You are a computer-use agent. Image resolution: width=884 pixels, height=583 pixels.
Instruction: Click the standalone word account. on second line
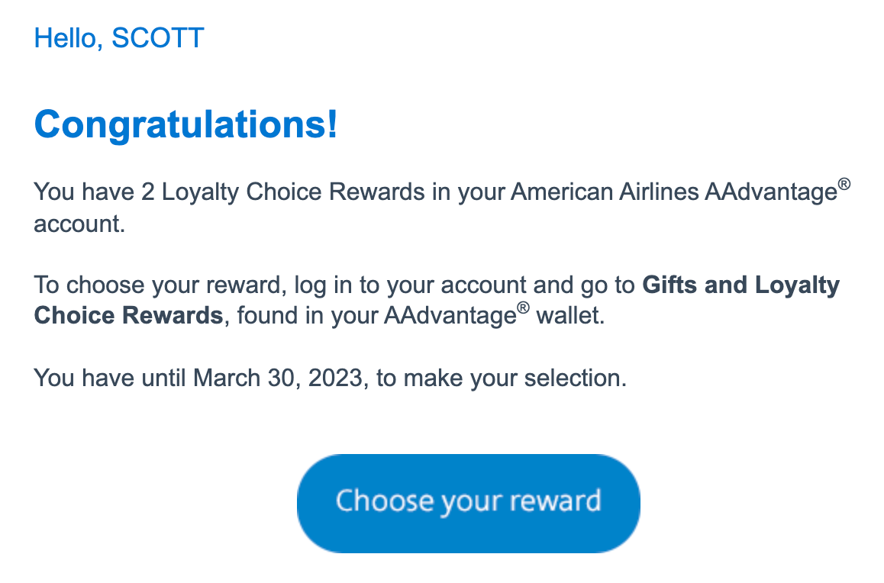point(79,224)
